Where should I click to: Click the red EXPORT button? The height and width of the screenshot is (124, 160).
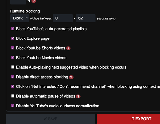pyautogui.click(x=128, y=119)
